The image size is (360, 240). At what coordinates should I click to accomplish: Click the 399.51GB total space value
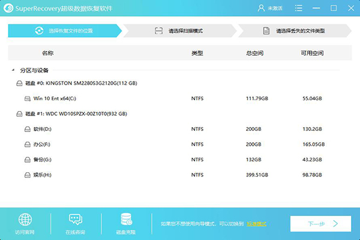tap(257, 175)
